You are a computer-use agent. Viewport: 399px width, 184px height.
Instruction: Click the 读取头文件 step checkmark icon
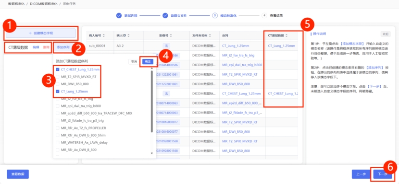coord(165,15)
